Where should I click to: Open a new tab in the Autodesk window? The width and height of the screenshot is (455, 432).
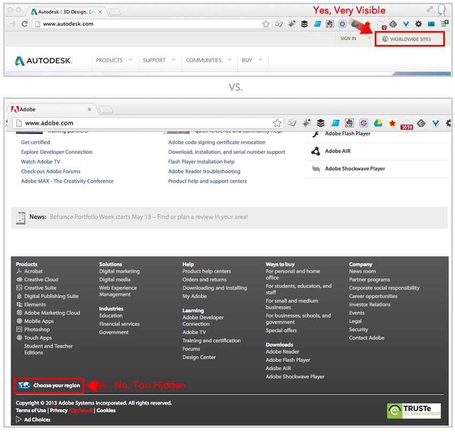click(x=115, y=12)
